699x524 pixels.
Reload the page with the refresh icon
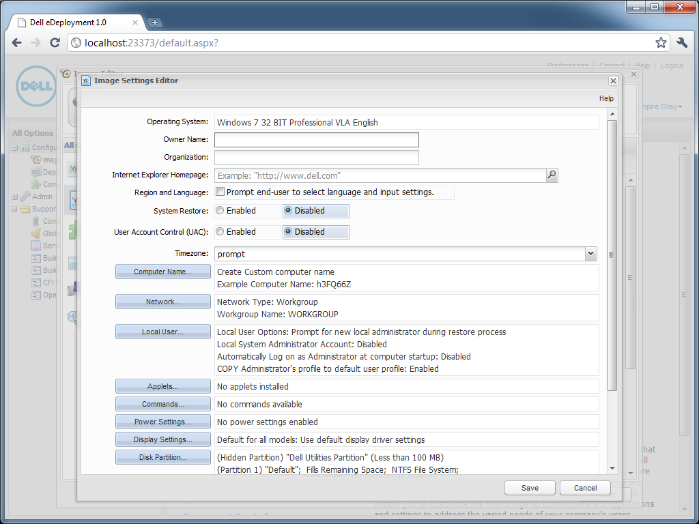[55, 43]
